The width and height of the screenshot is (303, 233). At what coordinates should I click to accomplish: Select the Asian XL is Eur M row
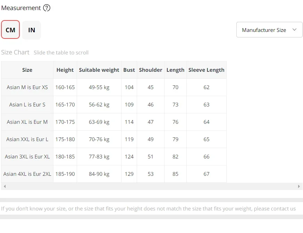114,122
